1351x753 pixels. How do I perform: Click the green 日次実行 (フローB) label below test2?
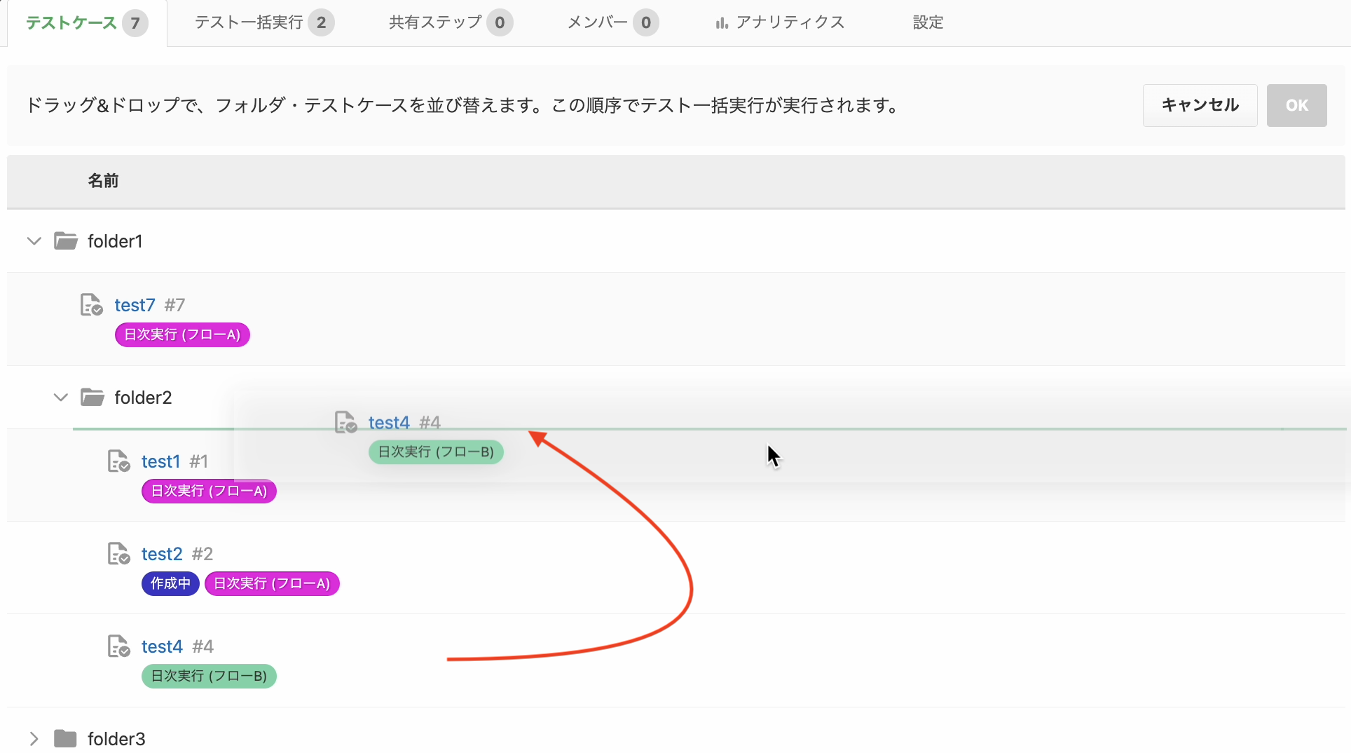click(x=209, y=676)
